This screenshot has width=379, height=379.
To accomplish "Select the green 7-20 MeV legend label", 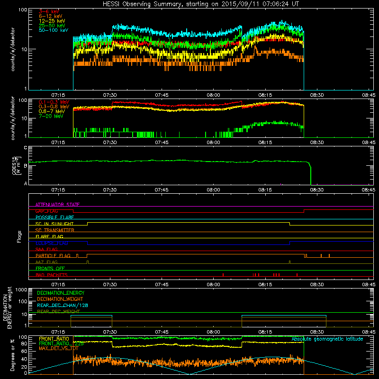I will [x=51, y=116].
